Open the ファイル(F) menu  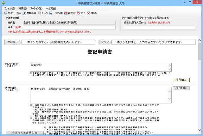coord(9,8)
